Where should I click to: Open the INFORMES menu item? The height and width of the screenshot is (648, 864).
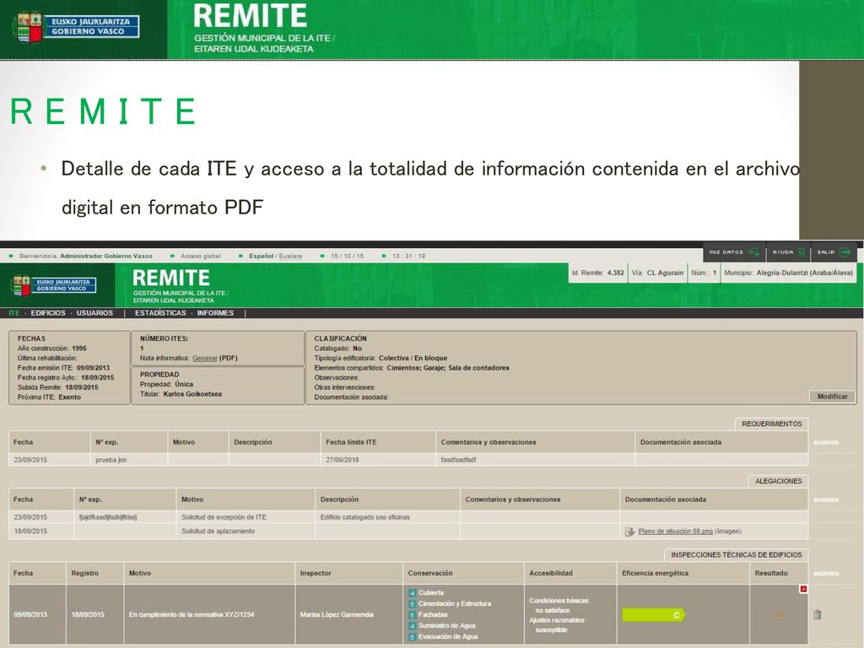[215, 313]
